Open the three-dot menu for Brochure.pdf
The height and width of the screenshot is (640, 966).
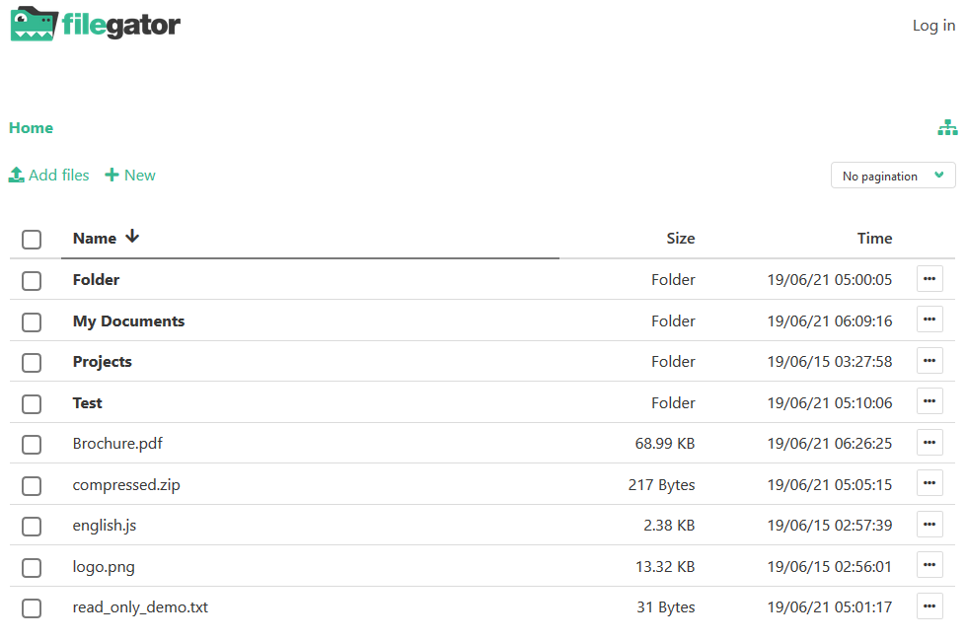pos(929,442)
